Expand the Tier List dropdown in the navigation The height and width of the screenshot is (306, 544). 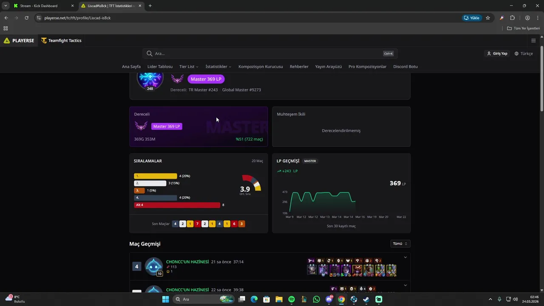click(189, 67)
